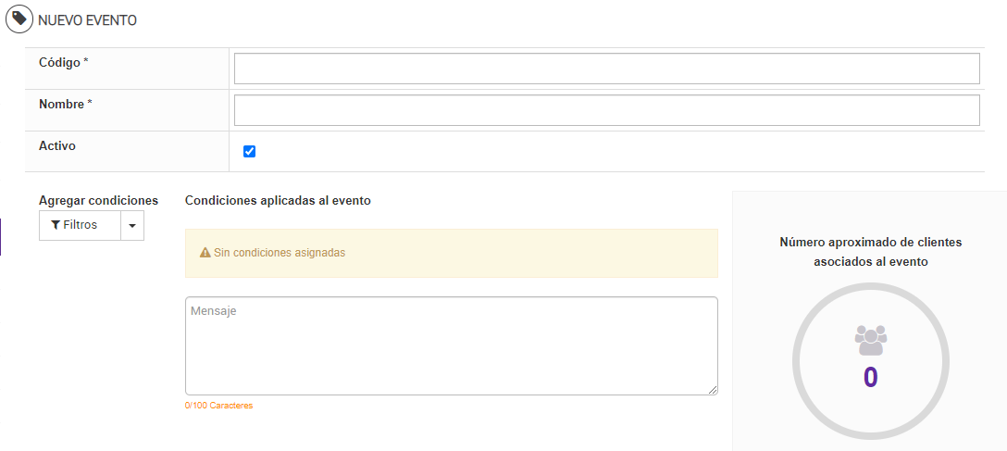Click the 0/100 Caracteres counter

pyautogui.click(x=219, y=406)
